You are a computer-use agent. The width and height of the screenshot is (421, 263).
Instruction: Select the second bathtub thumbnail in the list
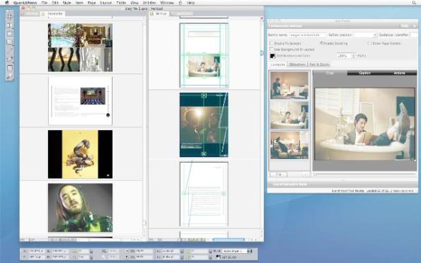click(289, 115)
